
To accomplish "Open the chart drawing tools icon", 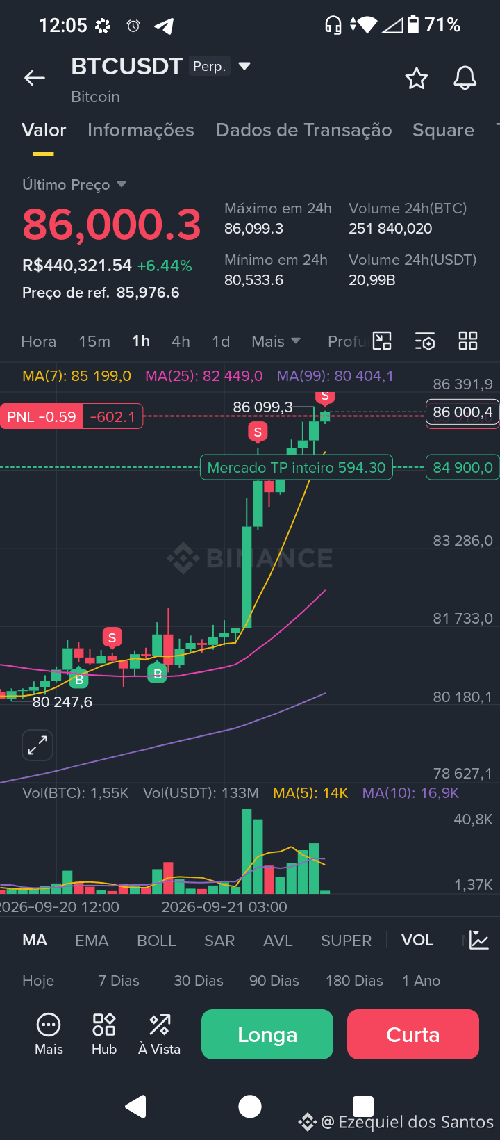I will point(382,341).
